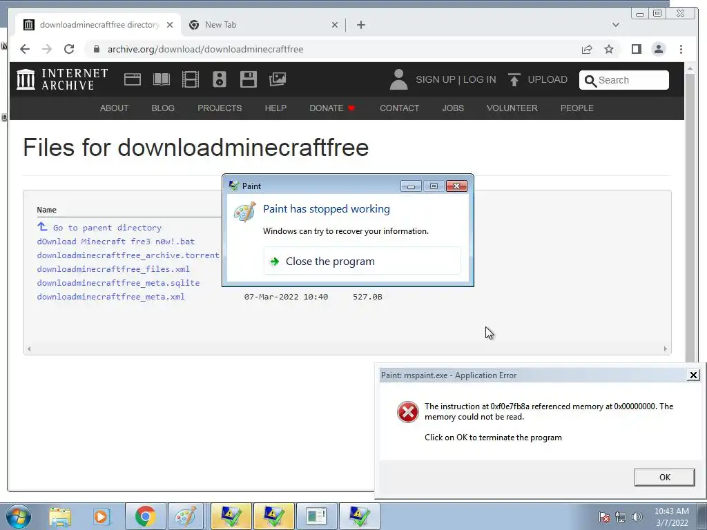Click the network tray icon

tap(621, 517)
